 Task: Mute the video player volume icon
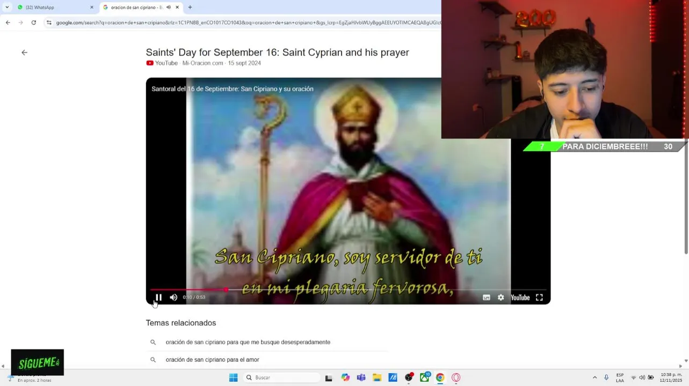click(173, 298)
